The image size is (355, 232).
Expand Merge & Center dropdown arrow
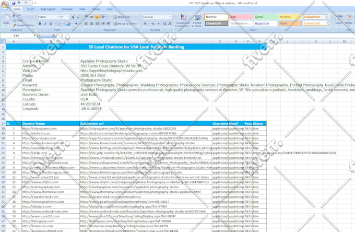coord(138,24)
